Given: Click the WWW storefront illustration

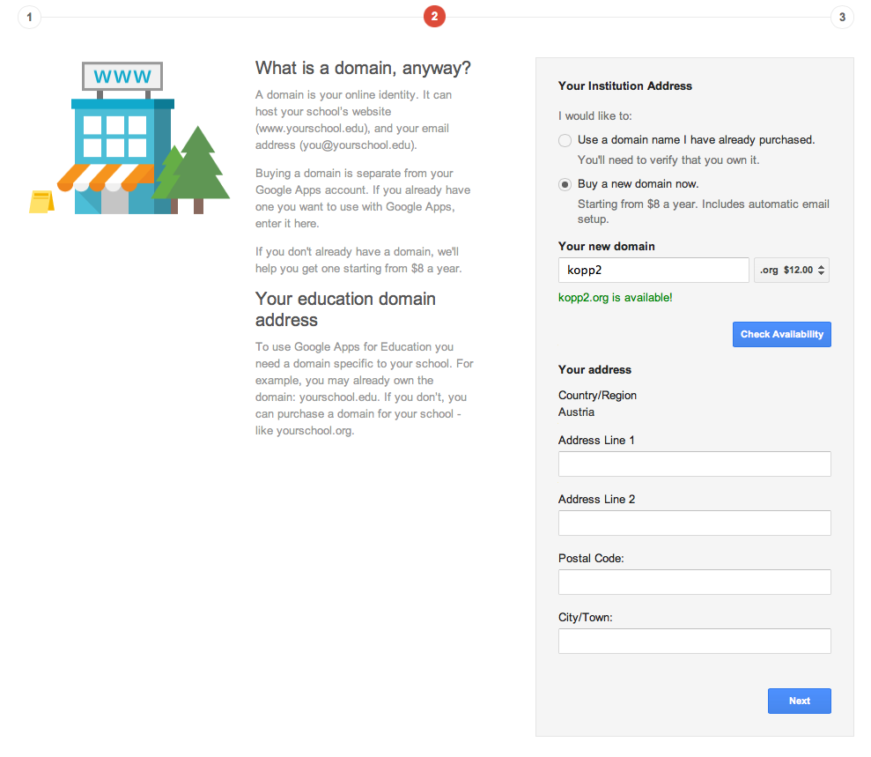Looking at the screenshot, I should [129, 137].
